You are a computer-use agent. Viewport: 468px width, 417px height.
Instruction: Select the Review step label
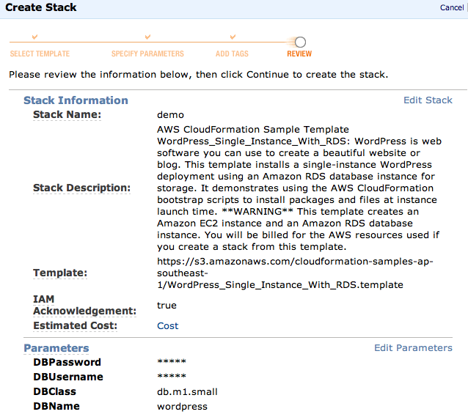tap(299, 53)
